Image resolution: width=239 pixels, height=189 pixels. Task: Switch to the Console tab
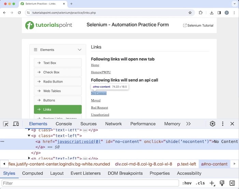64,124
